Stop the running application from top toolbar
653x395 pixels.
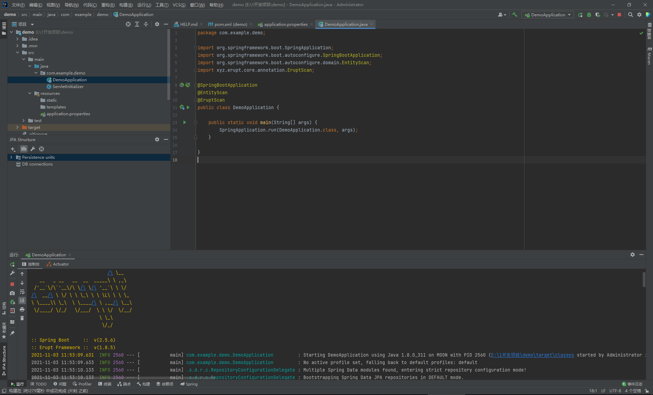click(x=619, y=15)
